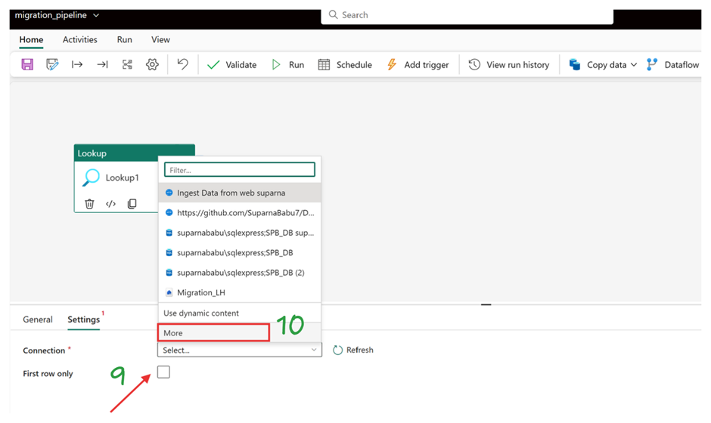The width and height of the screenshot is (711, 423).
Task: Click the Lookup1 activity name text
Action: coord(122,178)
